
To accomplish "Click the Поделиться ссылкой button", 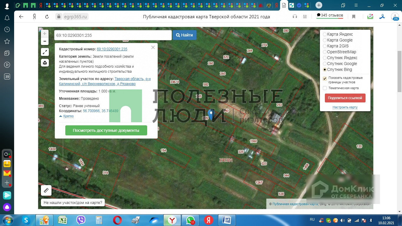I will pyautogui.click(x=345, y=98).
